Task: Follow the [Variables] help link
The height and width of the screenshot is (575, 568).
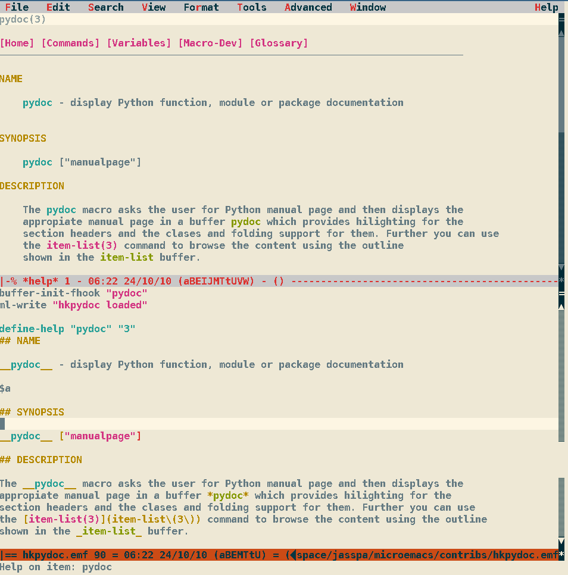Action: tap(139, 43)
